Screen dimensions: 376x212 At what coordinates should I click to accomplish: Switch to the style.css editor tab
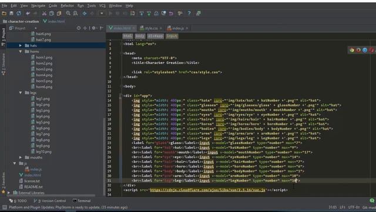point(151,28)
